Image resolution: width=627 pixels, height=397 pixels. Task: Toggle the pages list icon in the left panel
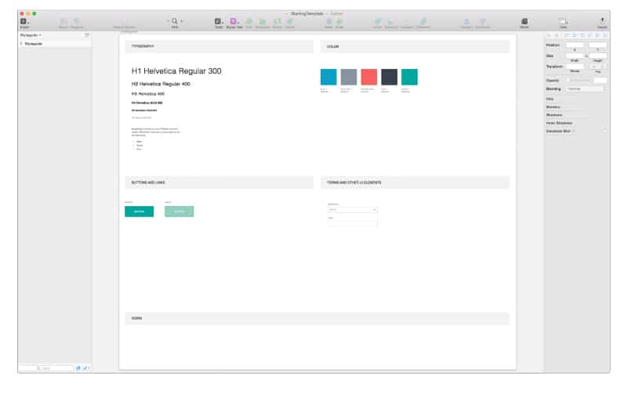87,35
